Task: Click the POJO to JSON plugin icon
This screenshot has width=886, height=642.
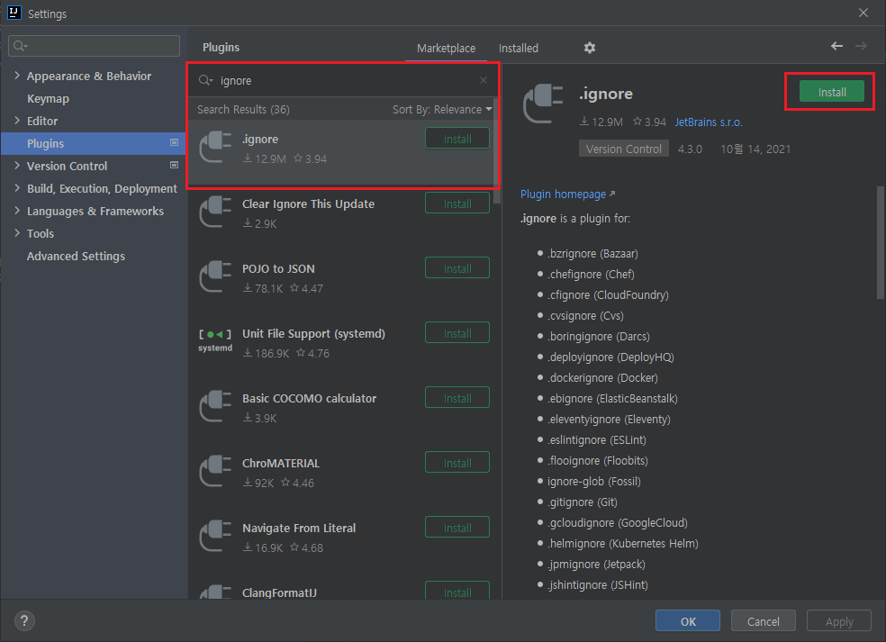Action: pyautogui.click(x=215, y=276)
